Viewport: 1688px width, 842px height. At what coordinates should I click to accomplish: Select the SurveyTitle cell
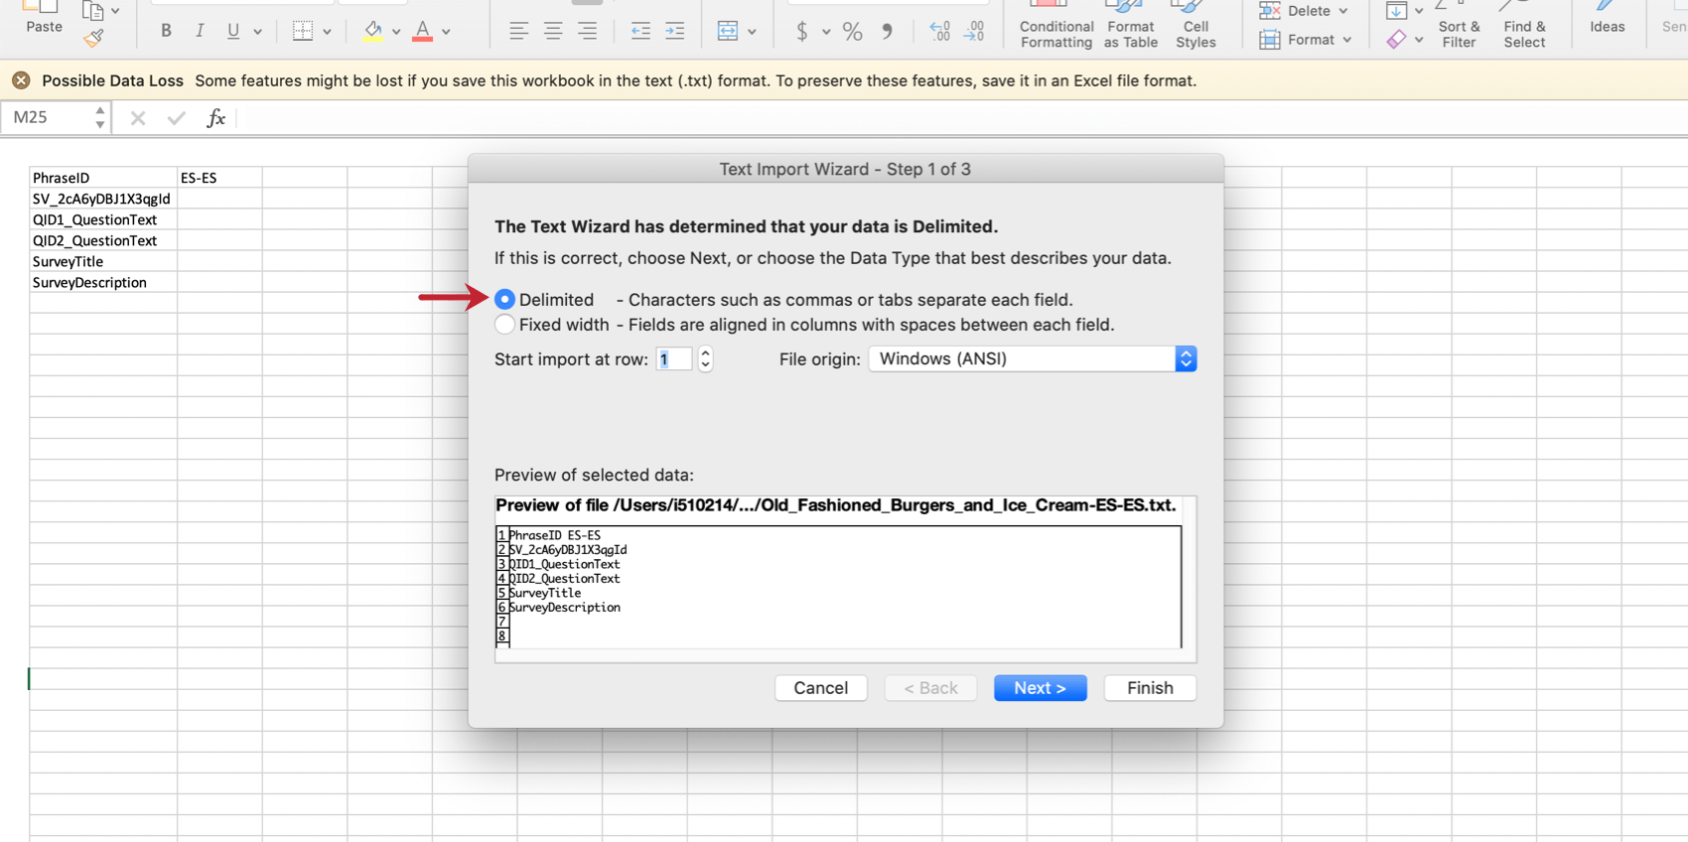click(103, 261)
